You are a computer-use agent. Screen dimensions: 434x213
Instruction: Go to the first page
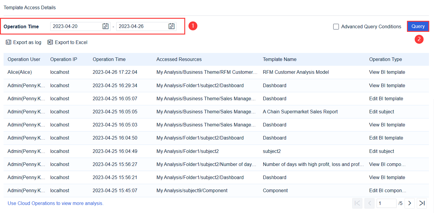357,203
